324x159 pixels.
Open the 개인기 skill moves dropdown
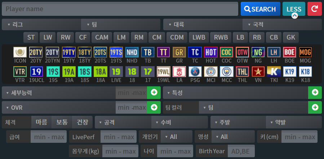coord(177,137)
